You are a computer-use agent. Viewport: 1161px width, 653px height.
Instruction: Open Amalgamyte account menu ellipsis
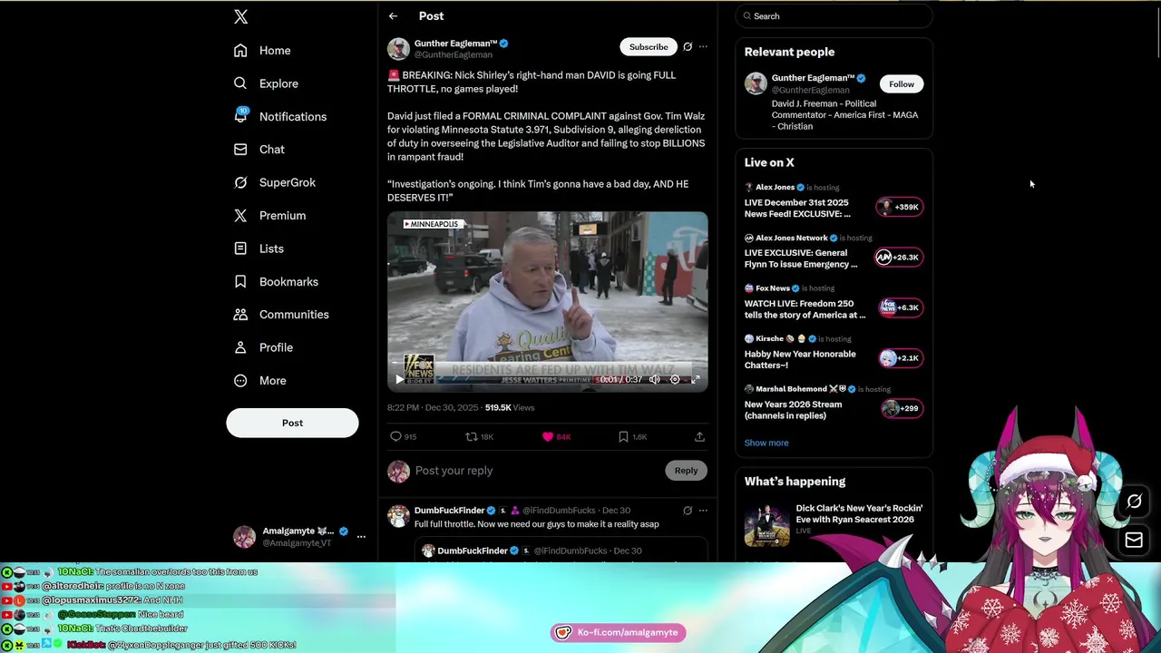click(361, 537)
